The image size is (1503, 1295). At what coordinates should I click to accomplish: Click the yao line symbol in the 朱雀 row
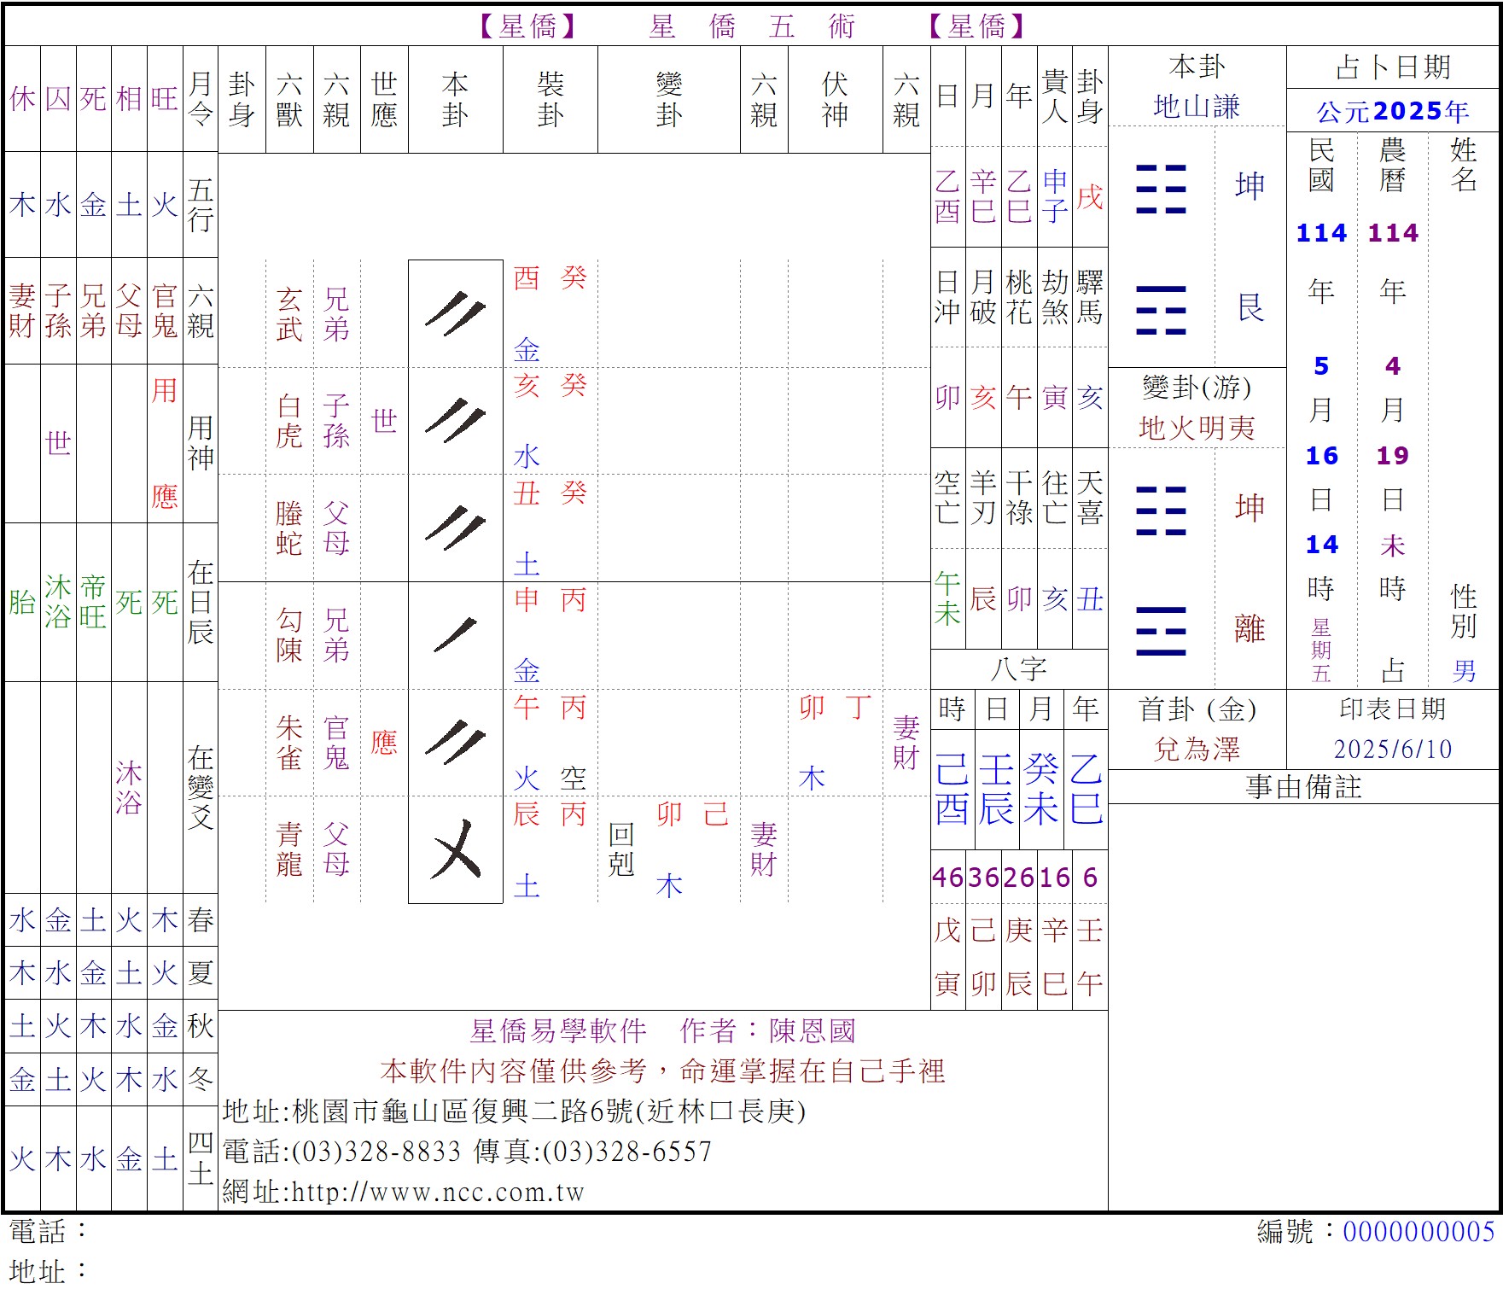click(455, 742)
